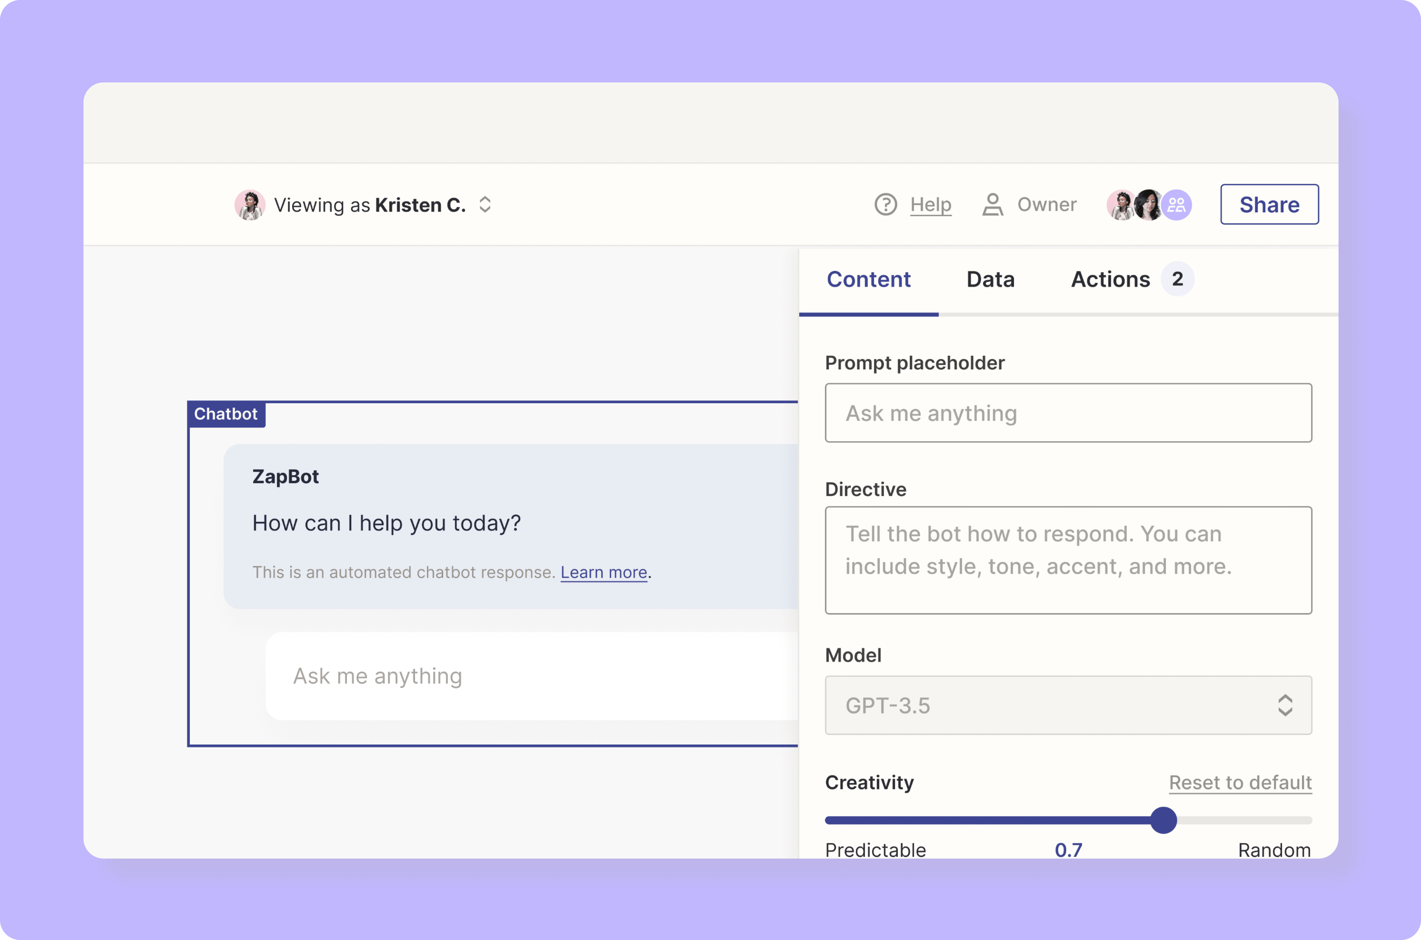1421x940 pixels.
Task: Click the Model field label
Action: [x=853, y=655]
